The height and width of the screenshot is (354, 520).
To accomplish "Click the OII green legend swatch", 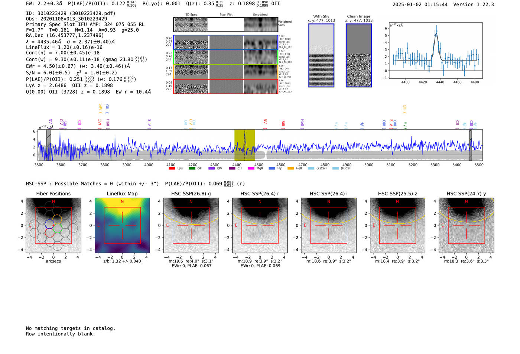I will 192,168.
